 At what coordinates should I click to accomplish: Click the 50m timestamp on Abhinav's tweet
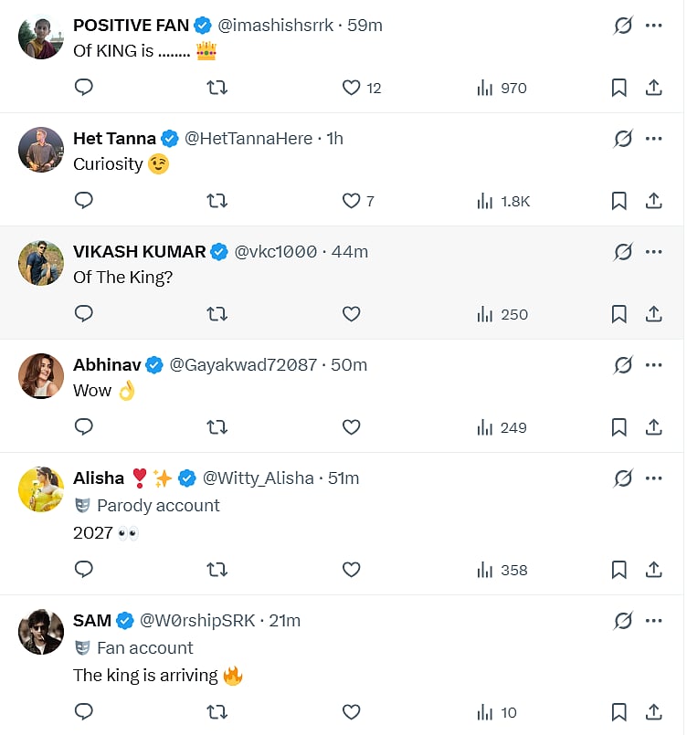[x=349, y=365]
